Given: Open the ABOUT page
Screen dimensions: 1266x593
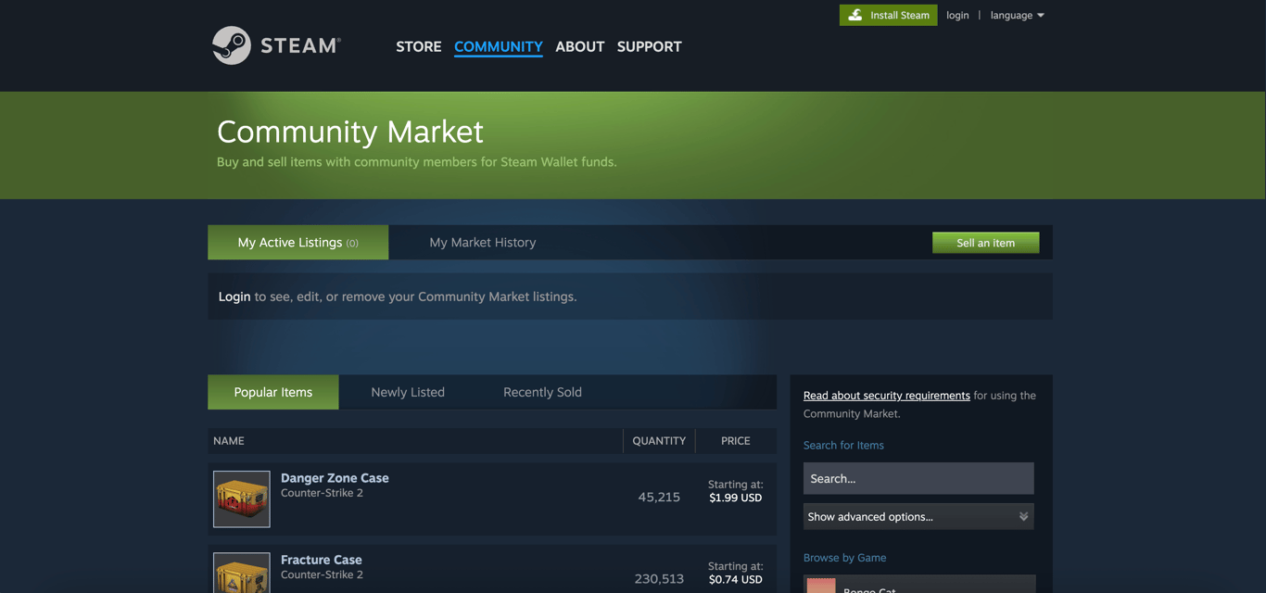Looking at the screenshot, I should pyautogui.click(x=580, y=46).
